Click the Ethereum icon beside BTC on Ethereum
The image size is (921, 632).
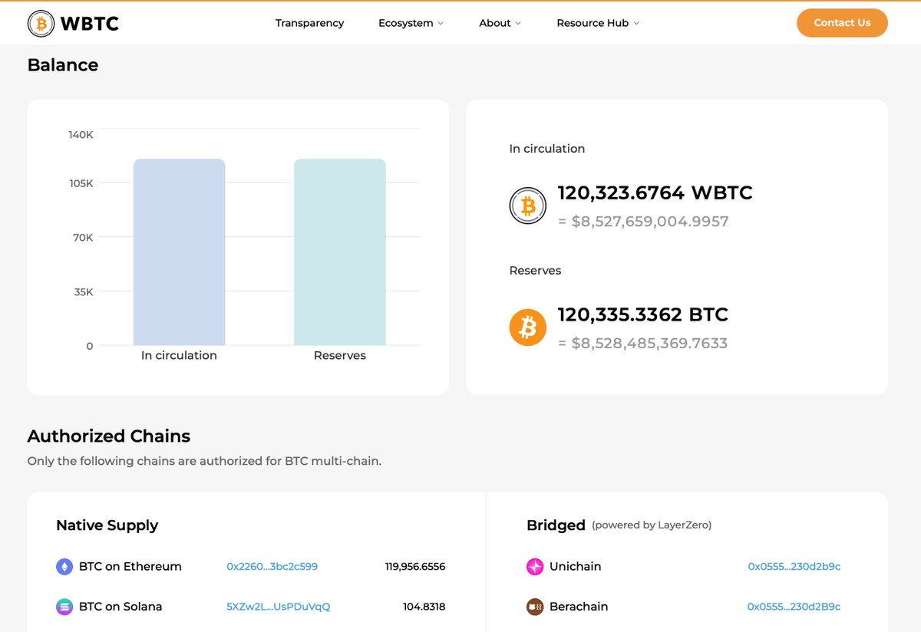[64, 567]
